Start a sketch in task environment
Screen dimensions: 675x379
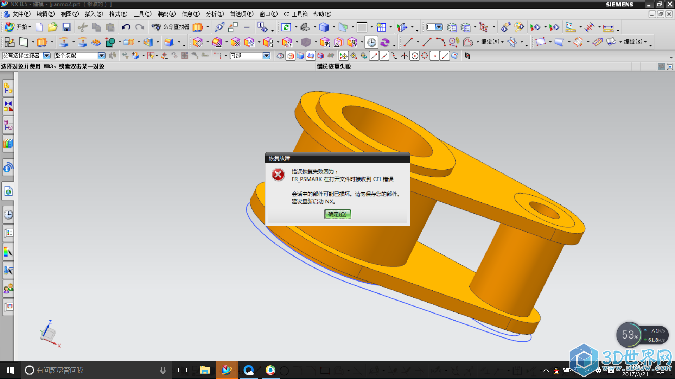[x=9, y=42]
